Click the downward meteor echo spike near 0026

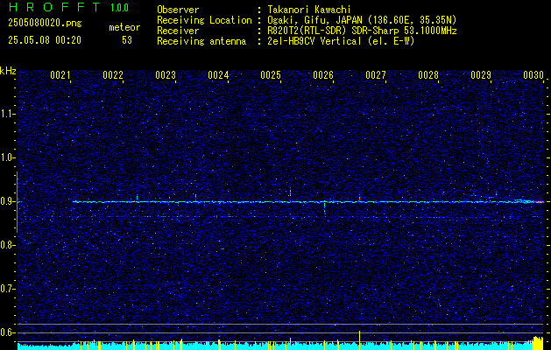[x=324, y=209]
